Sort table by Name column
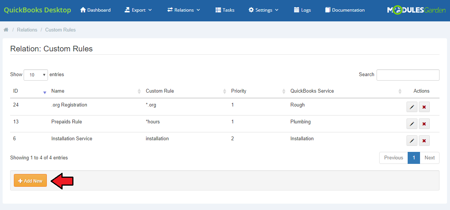Screen dimensions: 450x210 click(x=96, y=91)
